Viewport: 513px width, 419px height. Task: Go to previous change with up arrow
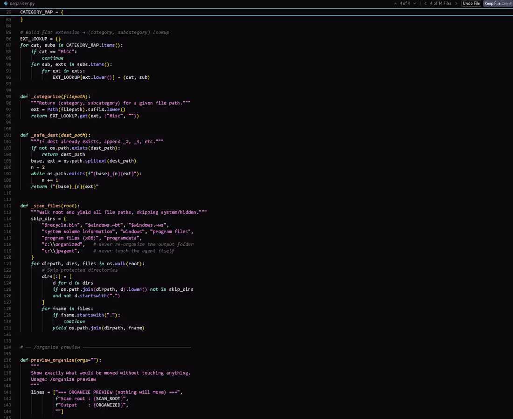point(395,3)
